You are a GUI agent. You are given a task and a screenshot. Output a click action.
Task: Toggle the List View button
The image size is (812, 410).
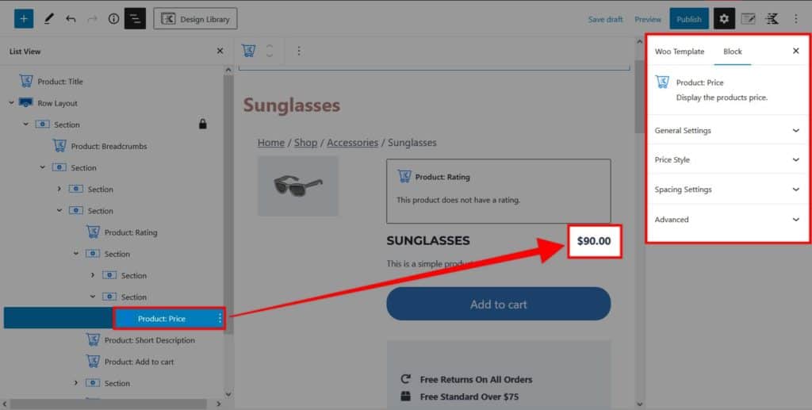pos(135,19)
